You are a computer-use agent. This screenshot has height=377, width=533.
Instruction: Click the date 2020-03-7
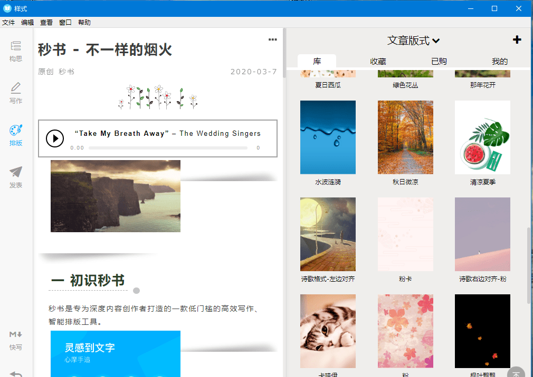[x=254, y=72]
